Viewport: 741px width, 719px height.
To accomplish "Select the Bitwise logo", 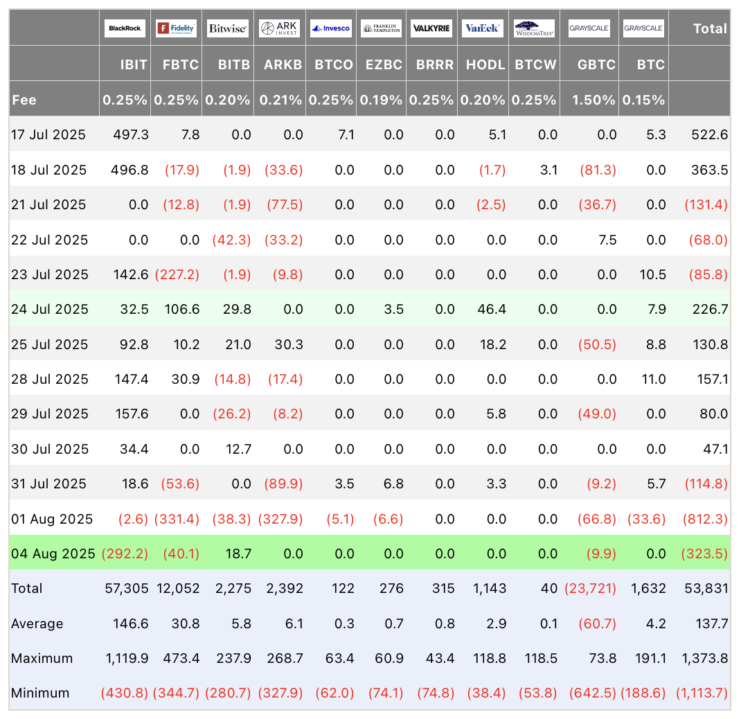I will [x=227, y=28].
